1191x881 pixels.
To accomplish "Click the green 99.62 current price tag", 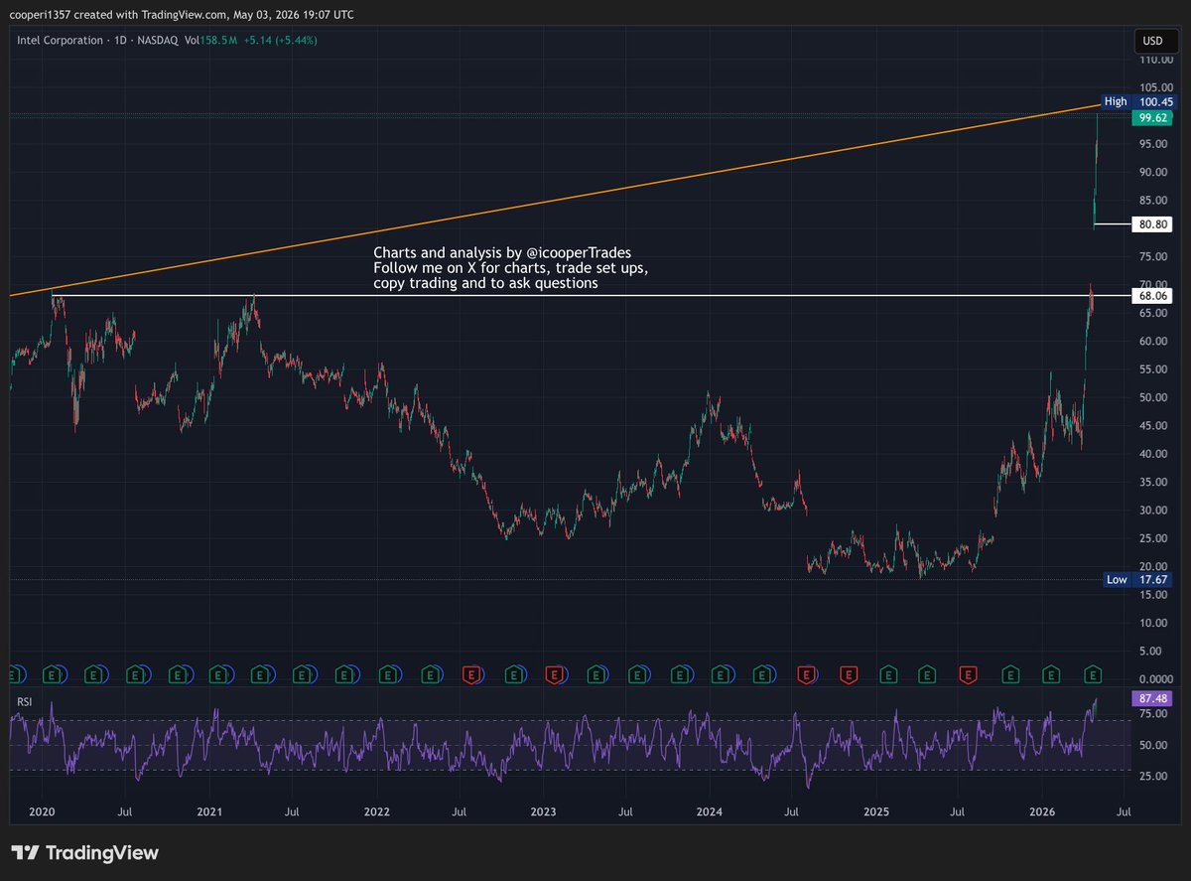I will point(1152,117).
